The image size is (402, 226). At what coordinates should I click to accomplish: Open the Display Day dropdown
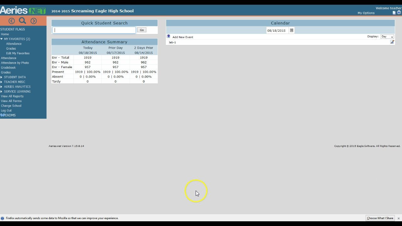(387, 36)
